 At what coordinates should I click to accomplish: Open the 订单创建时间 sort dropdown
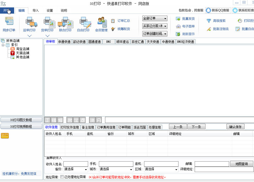155,34
